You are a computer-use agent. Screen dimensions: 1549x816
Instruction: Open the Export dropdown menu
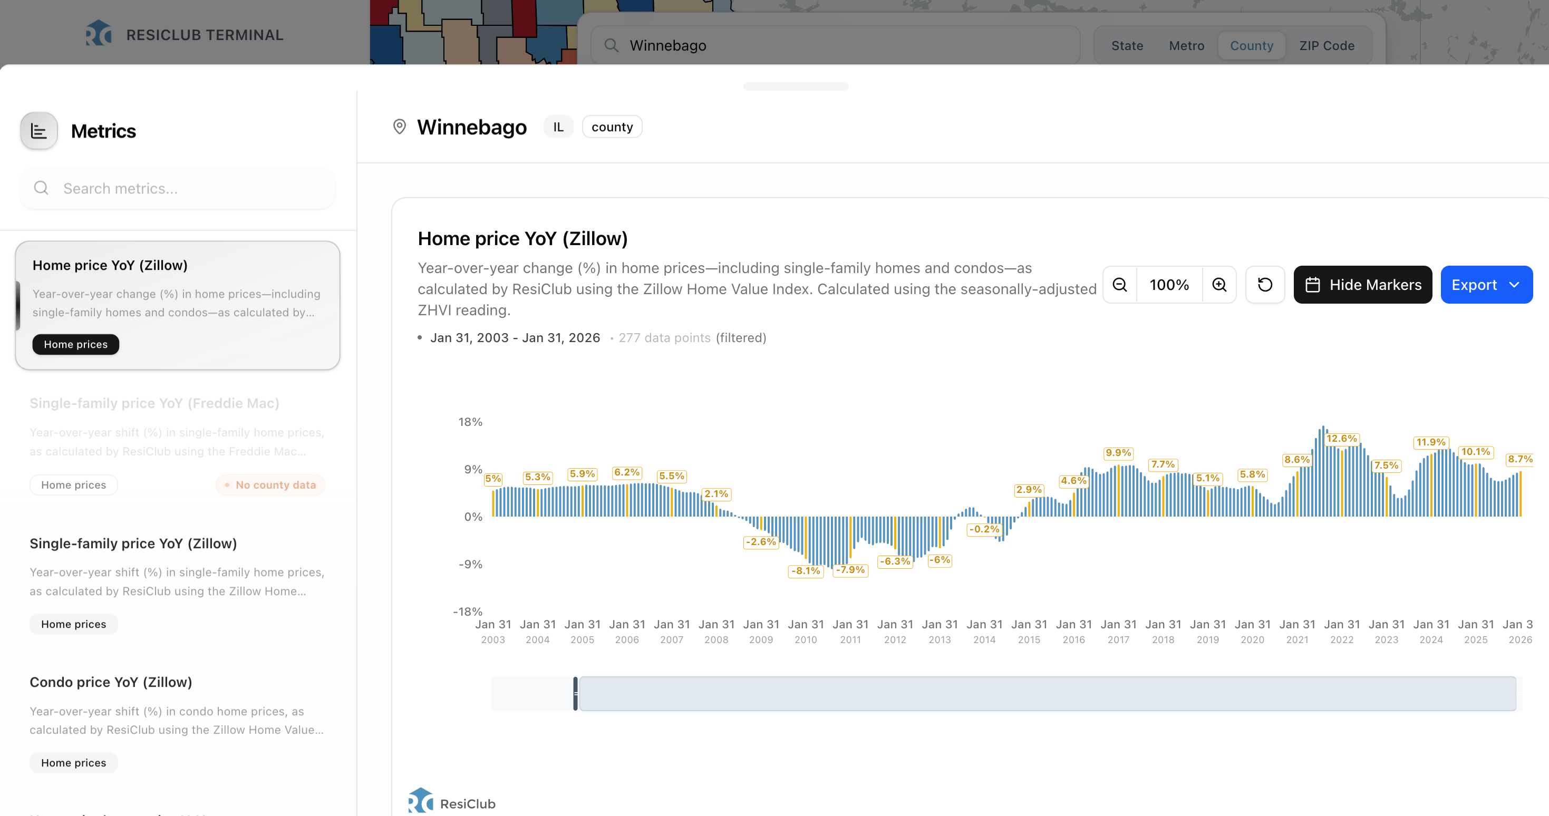1486,285
